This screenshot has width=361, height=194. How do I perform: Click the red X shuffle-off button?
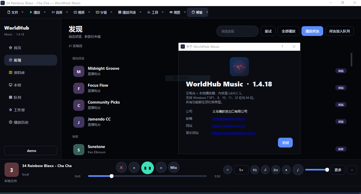121,168
